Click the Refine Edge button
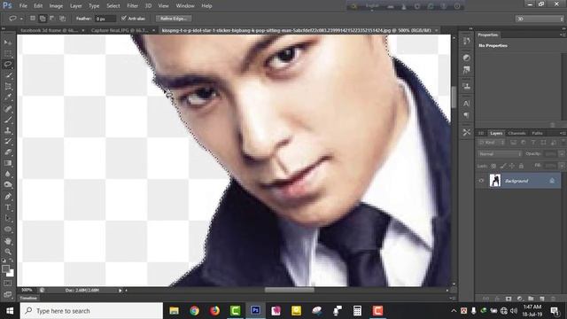Screen dimensions: 567x319 click(x=174, y=18)
